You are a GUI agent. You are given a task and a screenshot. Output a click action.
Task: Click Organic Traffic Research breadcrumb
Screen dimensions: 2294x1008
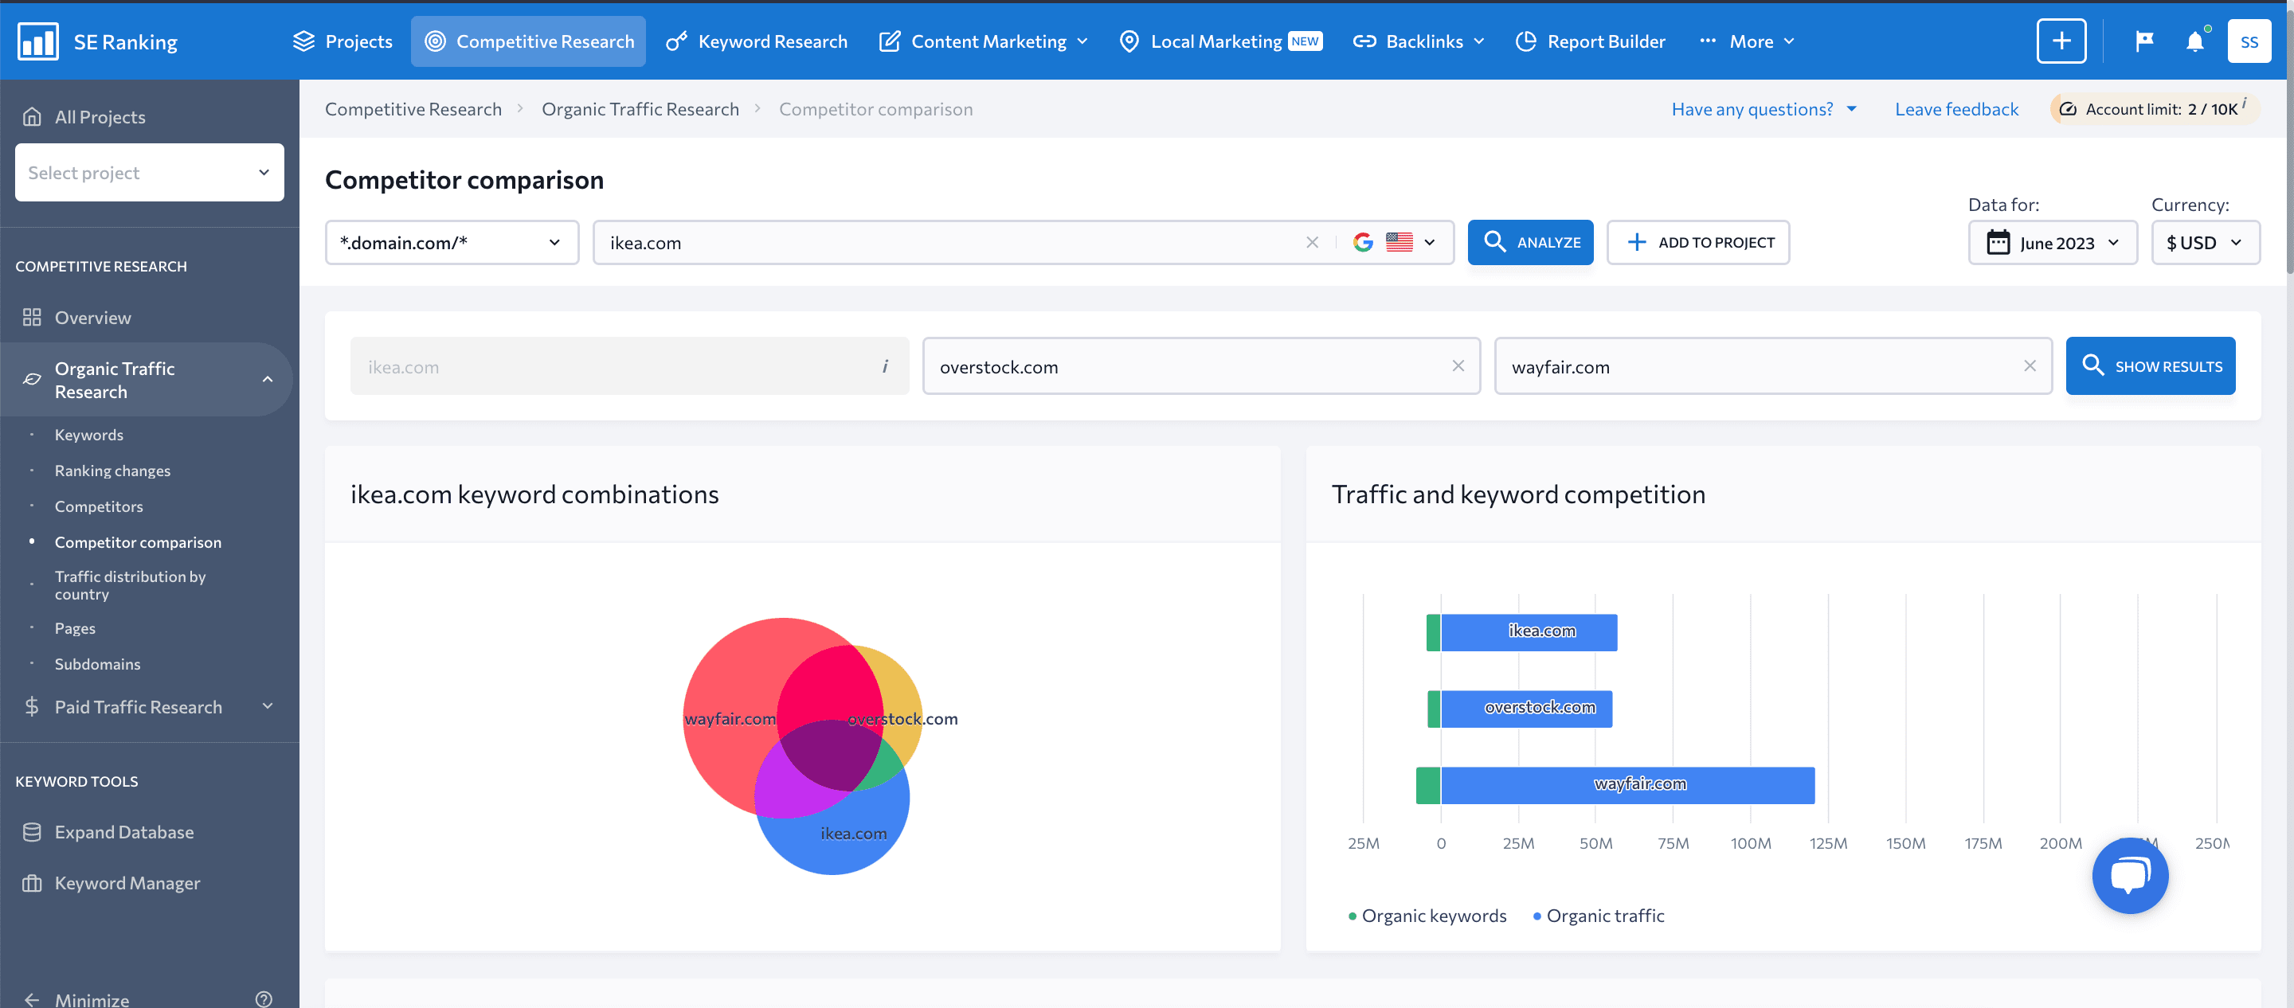click(x=640, y=108)
